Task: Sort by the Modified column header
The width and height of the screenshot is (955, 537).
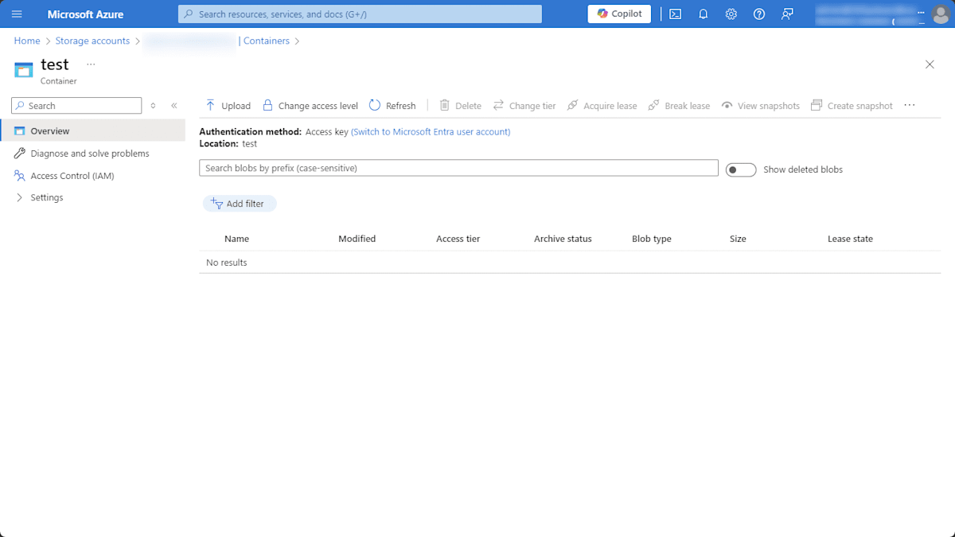Action: coord(357,239)
